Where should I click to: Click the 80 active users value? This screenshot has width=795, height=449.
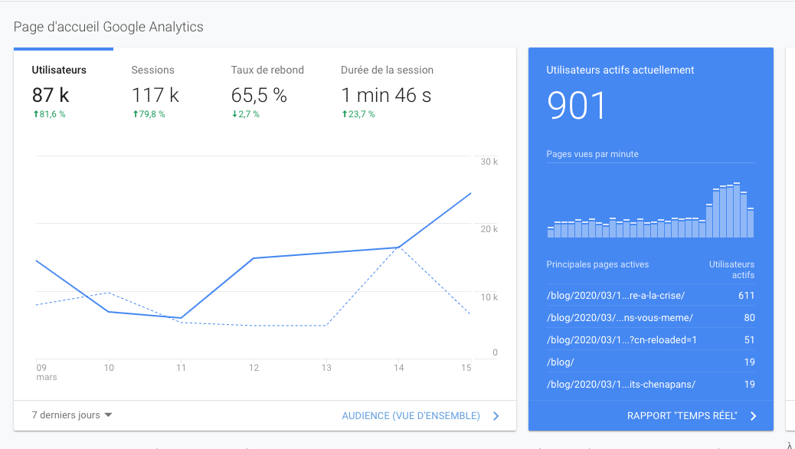click(x=749, y=318)
